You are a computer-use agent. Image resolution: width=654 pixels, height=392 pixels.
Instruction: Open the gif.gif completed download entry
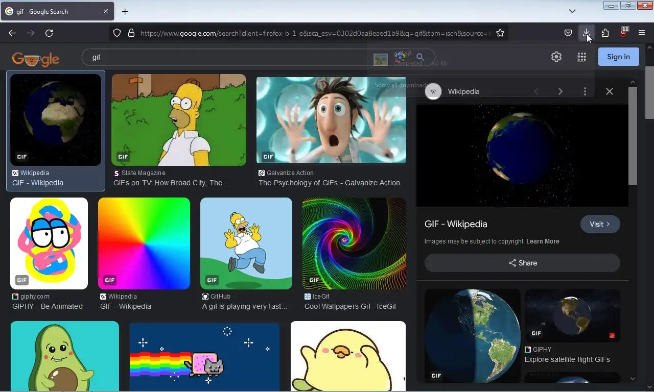(x=480, y=59)
